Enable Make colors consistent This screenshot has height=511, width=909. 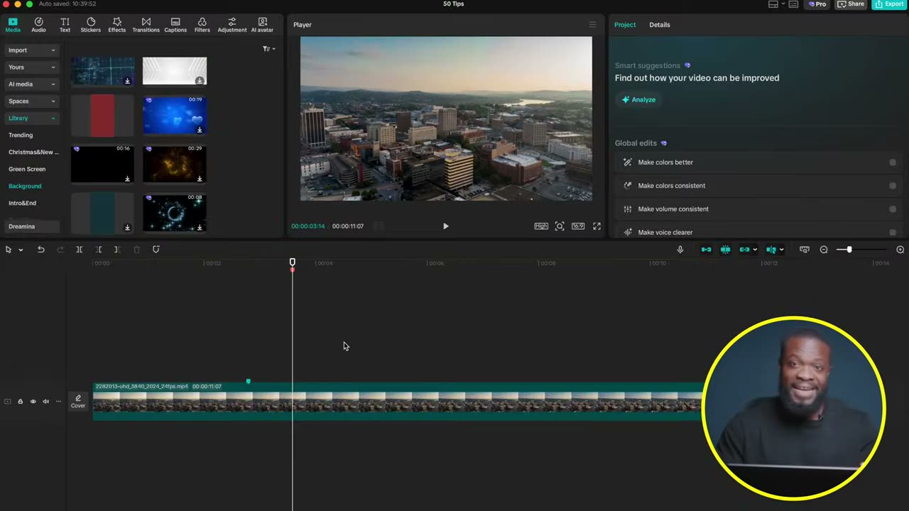tap(893, 186)
